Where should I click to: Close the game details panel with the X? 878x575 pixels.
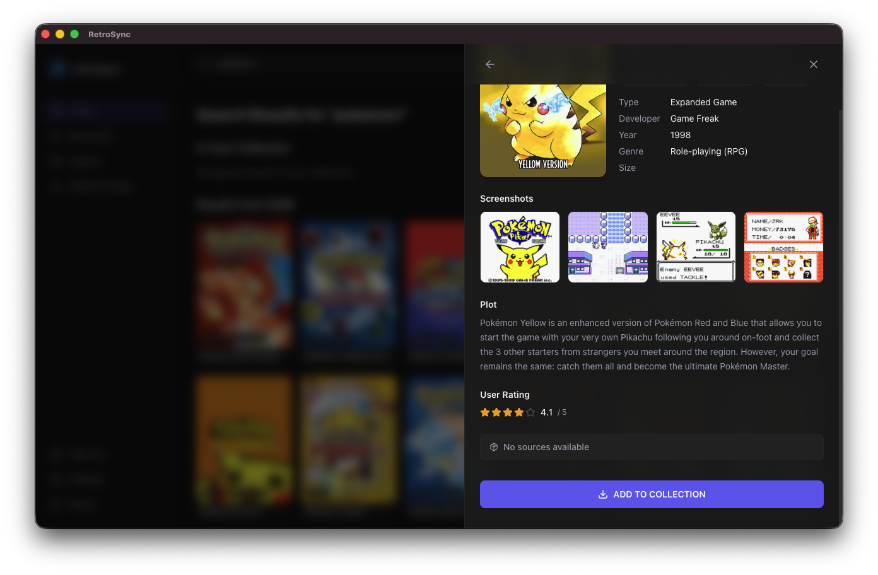click(814, 64)
